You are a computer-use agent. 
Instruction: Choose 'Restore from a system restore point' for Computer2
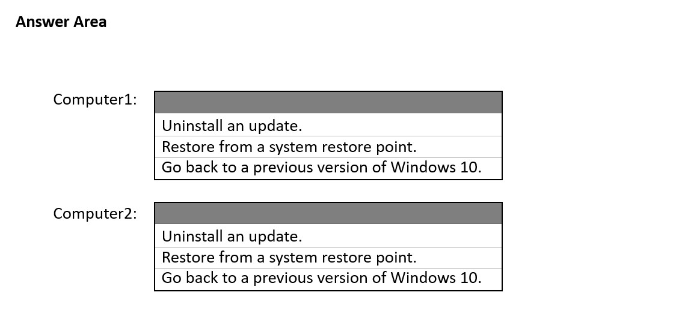[x=328, y=258]
